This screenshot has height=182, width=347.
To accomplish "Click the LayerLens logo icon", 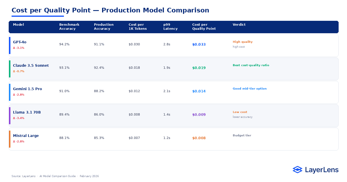I will [x=297, y=170].
